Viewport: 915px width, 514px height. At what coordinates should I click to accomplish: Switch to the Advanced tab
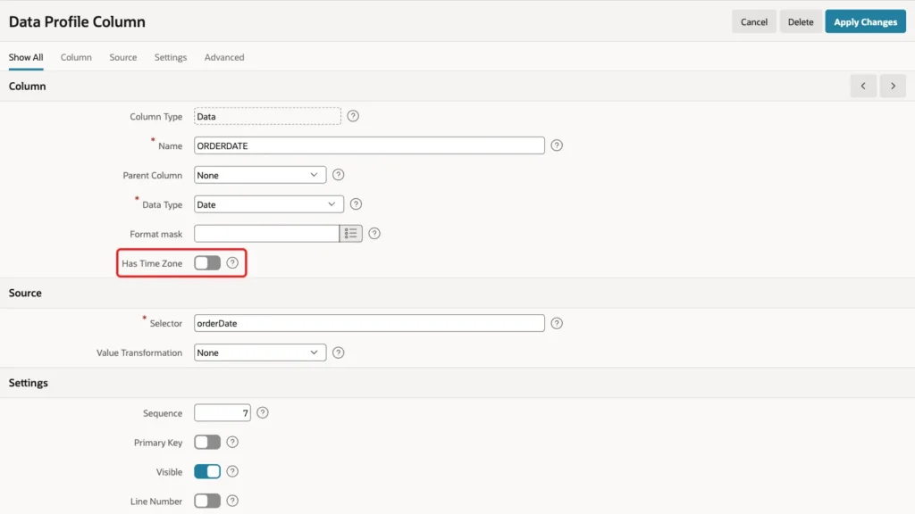[x=224, y=57]
